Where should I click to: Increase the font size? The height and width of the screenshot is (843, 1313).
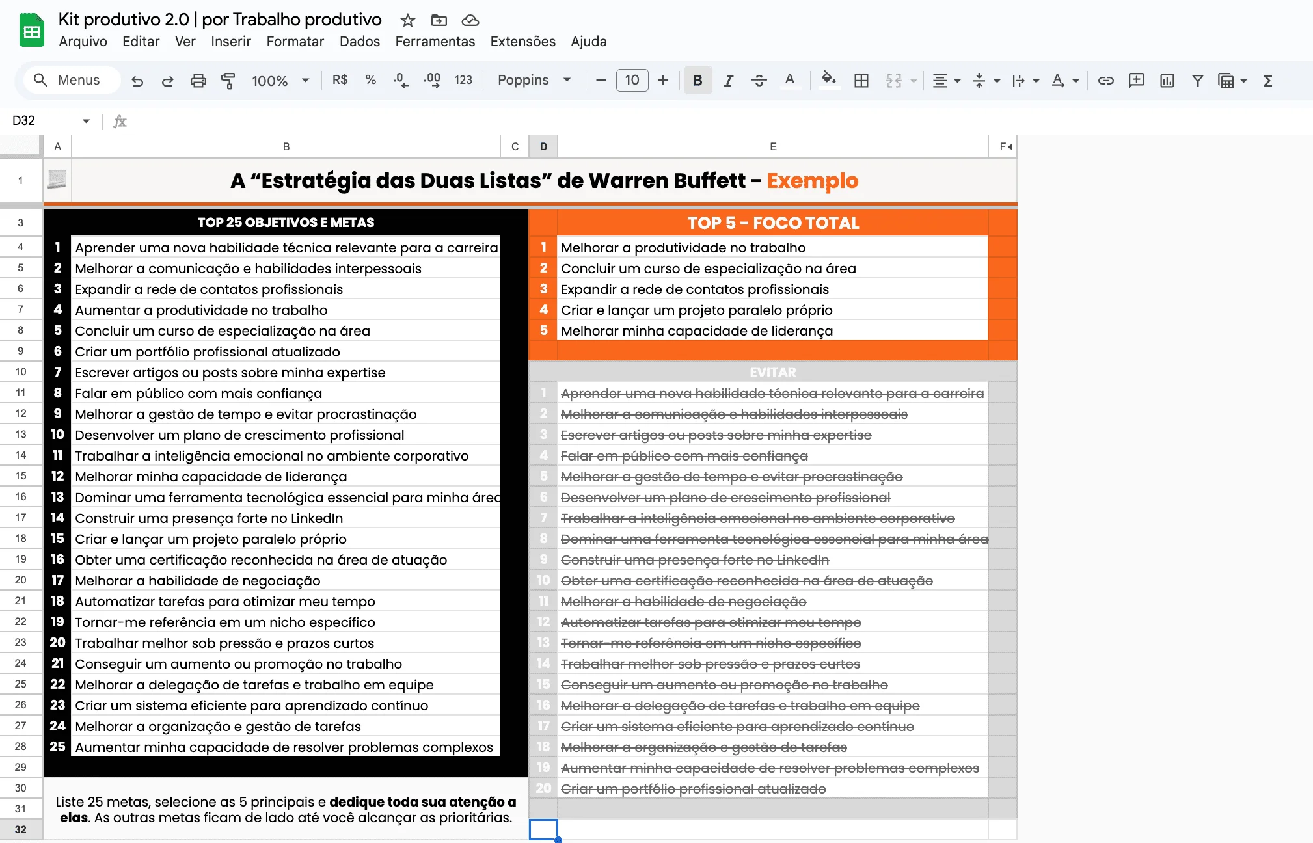pyautogui.click(x=663, y=80)
